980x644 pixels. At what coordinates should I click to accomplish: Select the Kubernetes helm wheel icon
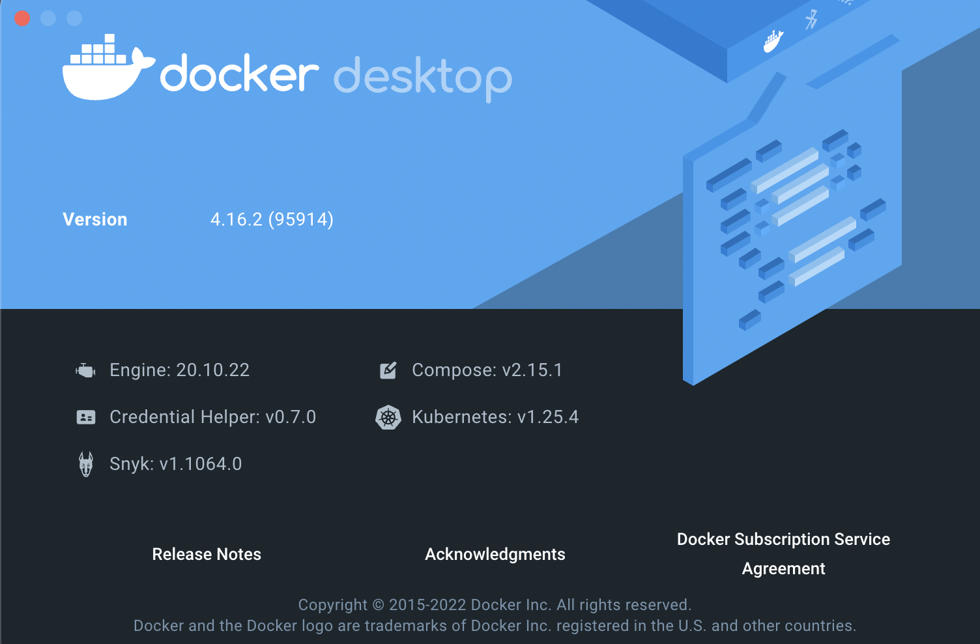pos(388,417)
